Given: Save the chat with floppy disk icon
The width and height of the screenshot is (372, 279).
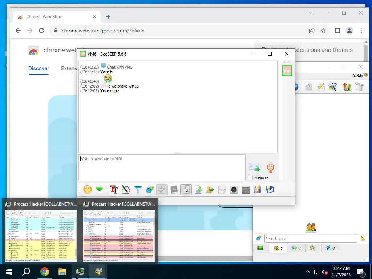Looking at the screenshot, I should point(270,190).
